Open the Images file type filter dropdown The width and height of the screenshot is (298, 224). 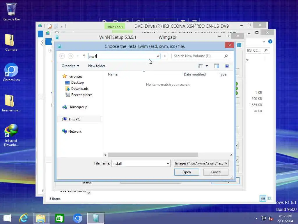(201, 163)
